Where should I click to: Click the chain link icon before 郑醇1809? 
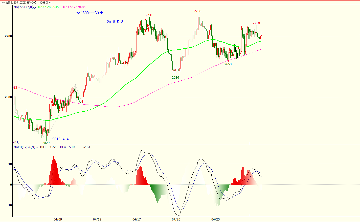[3, 3]
